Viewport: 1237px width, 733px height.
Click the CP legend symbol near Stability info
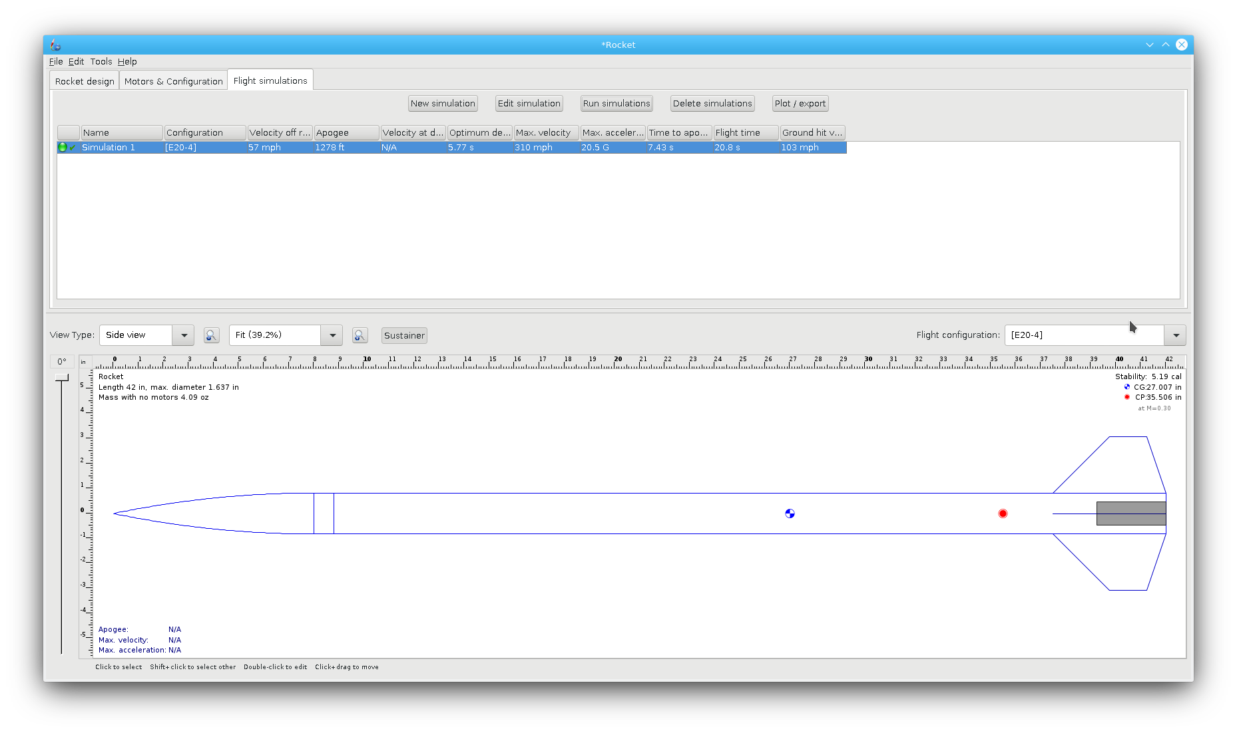(1126, 397)
